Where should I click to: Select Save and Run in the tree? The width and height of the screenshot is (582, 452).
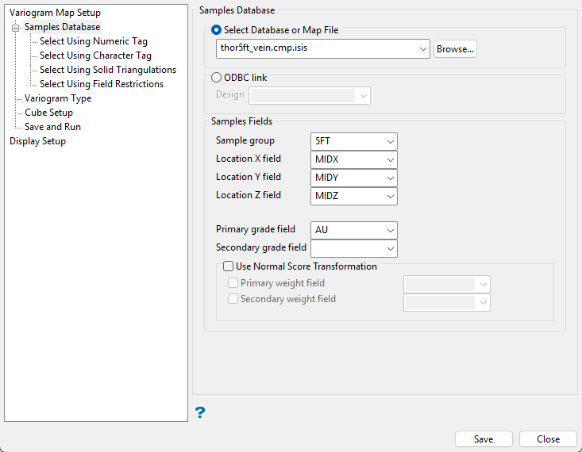coord(52,127)
